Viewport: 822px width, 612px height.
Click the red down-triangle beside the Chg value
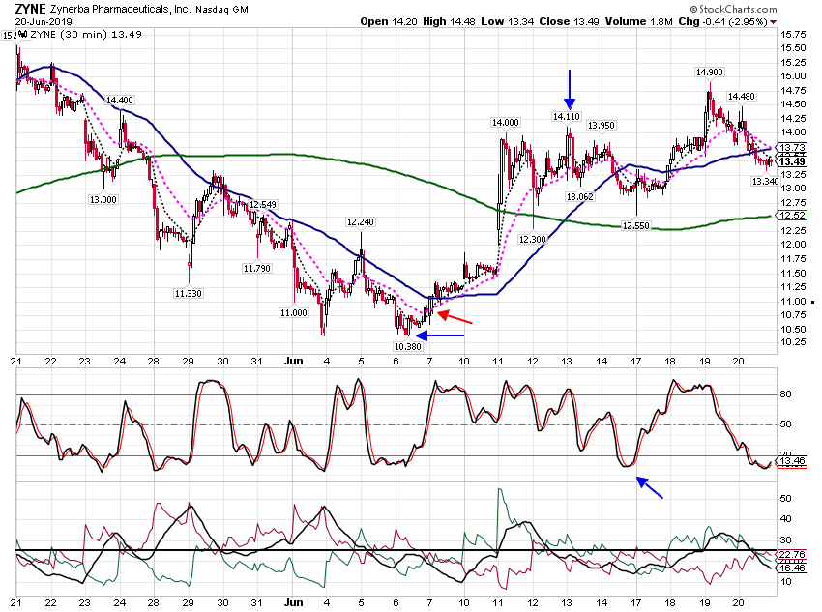click(x=774, y=22)
